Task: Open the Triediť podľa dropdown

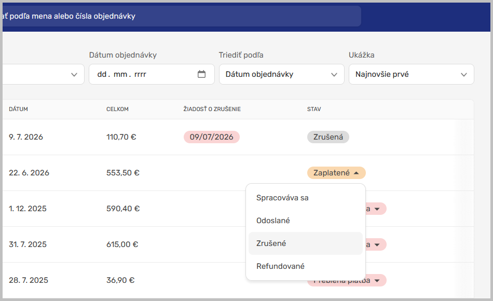Action: 281,74
